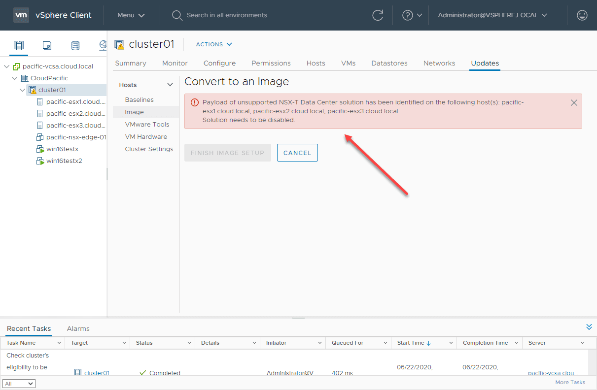Click datacenter icon beside CloudPacific
This screenshot has width=597, height=390.
[x=25, y=78]
